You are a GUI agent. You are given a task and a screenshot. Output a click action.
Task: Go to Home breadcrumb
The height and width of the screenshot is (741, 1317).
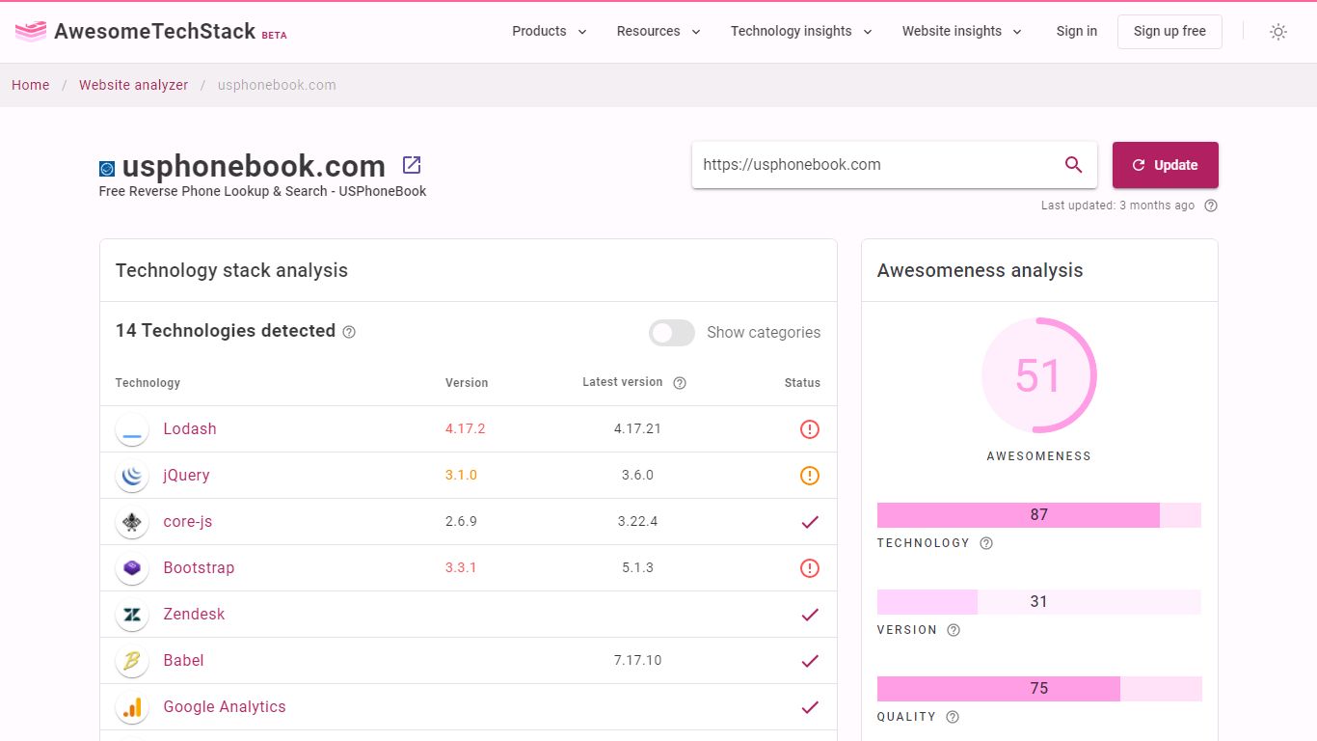pos(31,85)
